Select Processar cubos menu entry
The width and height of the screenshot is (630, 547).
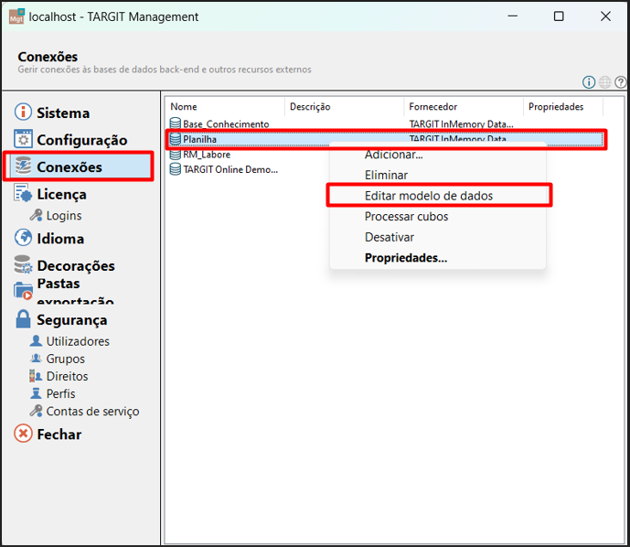point(438,216)
